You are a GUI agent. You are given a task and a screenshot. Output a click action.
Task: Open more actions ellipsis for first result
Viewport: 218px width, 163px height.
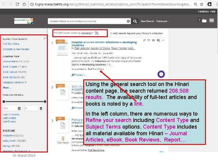tap(163, 40)
